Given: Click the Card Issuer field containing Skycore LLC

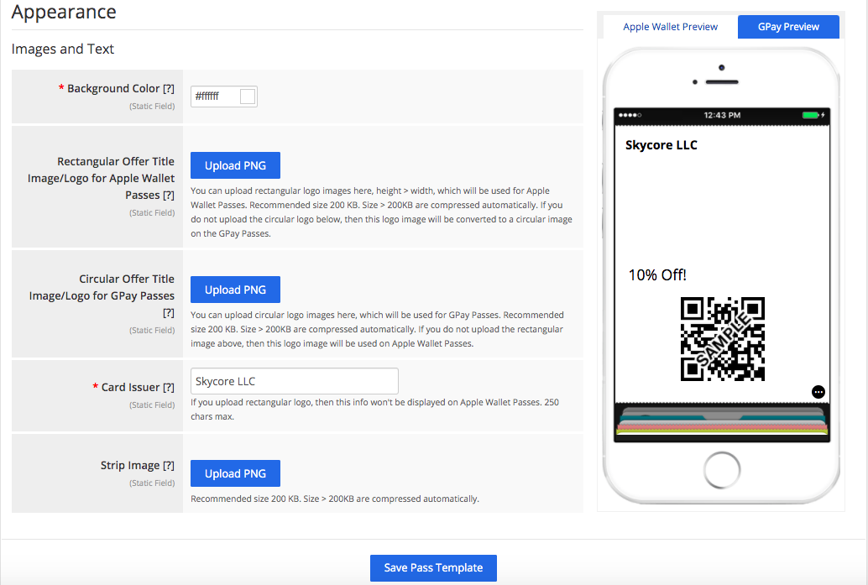Looking at the screenshot, I should coord(295,381).
